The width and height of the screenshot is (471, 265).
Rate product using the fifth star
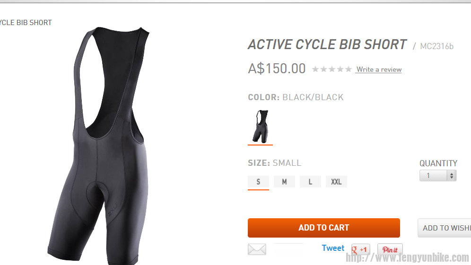coord(348,69)
